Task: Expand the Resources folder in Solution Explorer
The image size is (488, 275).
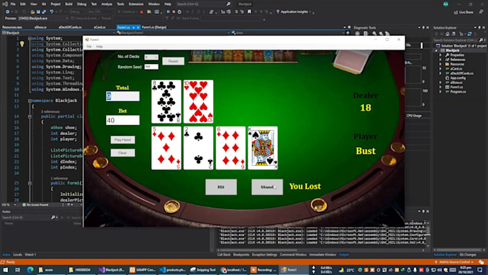Action: pos(441,64)
